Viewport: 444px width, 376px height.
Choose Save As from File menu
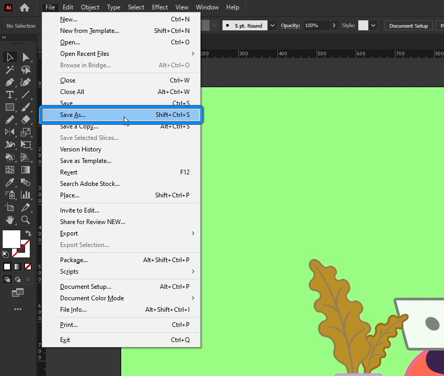(x=73, y=115)
